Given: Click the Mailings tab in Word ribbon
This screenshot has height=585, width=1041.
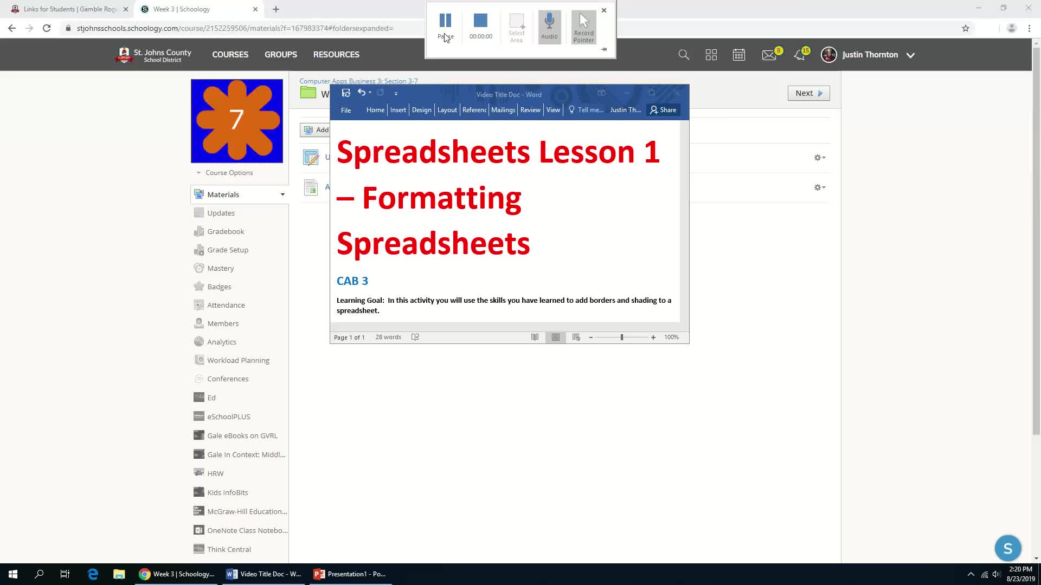Looking at the screenshot, I should tap(503, 109).
